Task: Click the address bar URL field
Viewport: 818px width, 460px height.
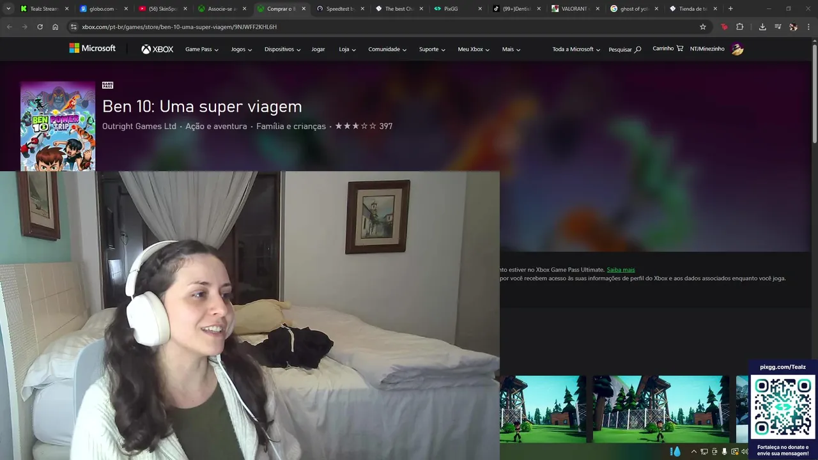Action: [383, 27]
